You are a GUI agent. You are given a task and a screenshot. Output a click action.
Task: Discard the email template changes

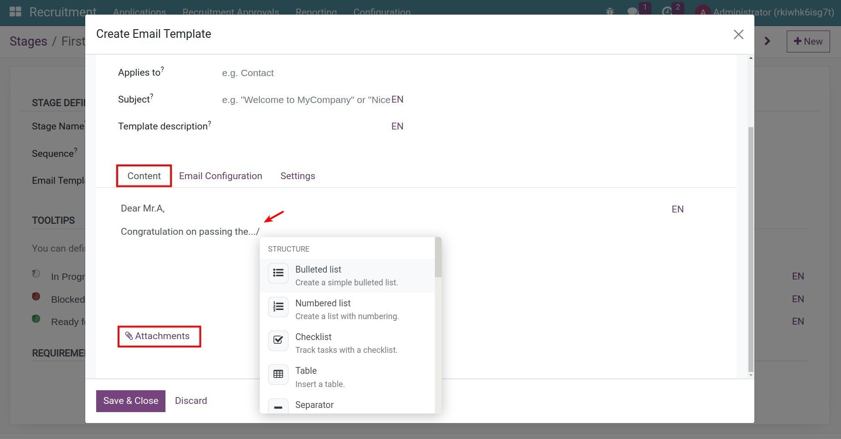pos(191,401)
